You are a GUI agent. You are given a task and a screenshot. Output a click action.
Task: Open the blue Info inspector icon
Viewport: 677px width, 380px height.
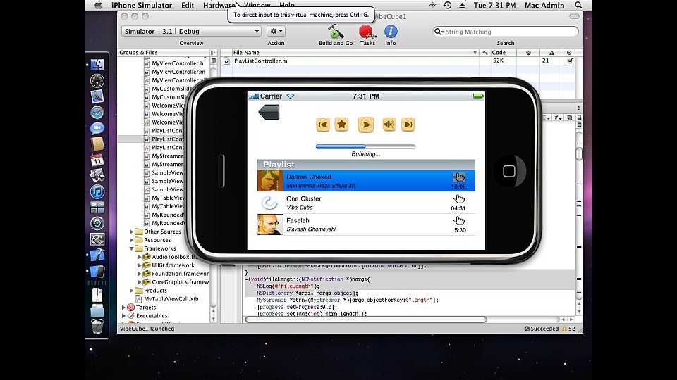click(x=390, y=32)
